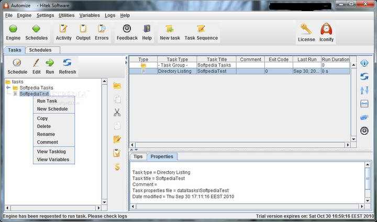The image size is (377, 222).
Task: Expand the Softpedia Tasks tree node
Action: pos(8,88)
